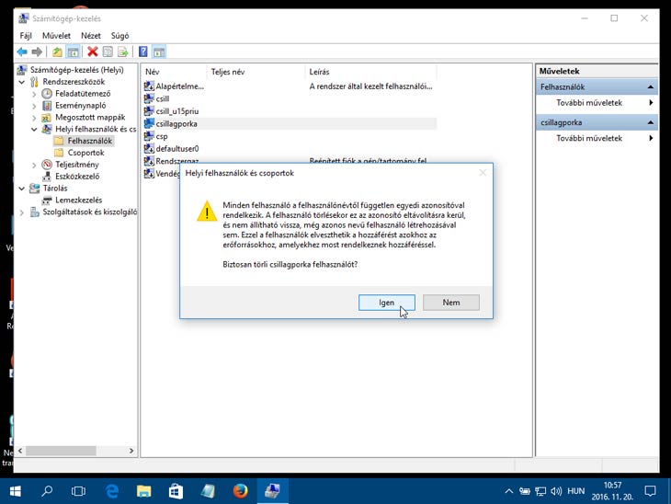The width and height of the screenshot is (671, 504).
Task: Open Firefox from the taskbar
Action: click(240, 491)
